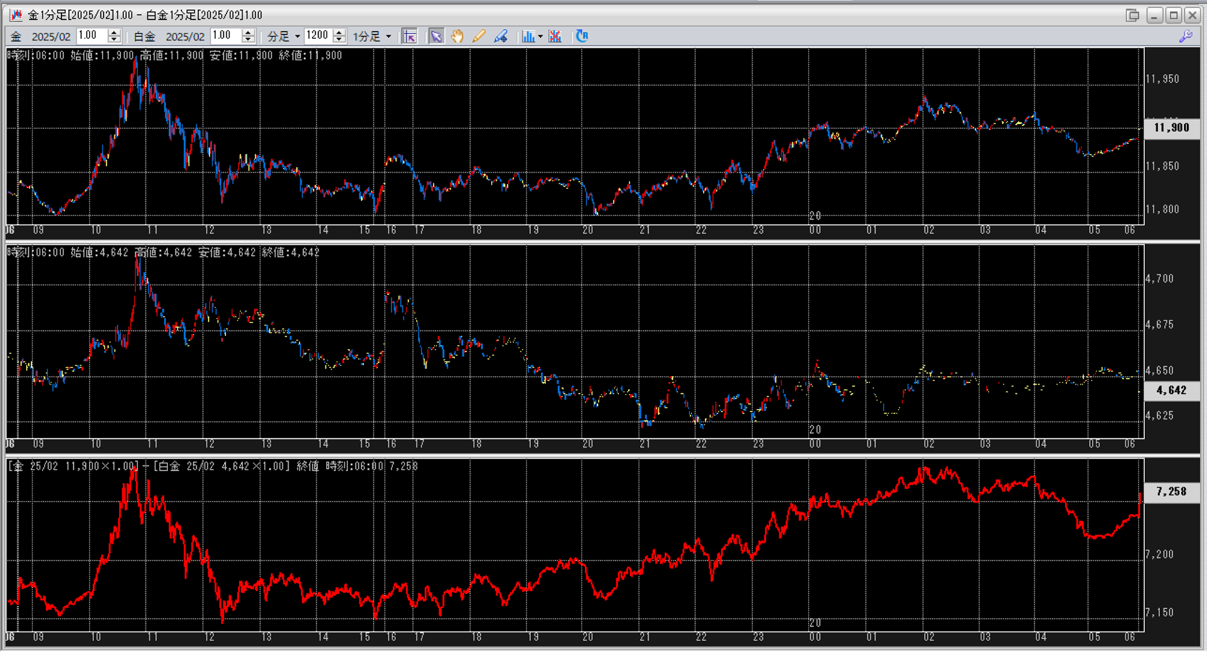Screen dimensions: 1207x652
Task: Toggle the crosshair cursor display button
Action: [x=409, y=37]
